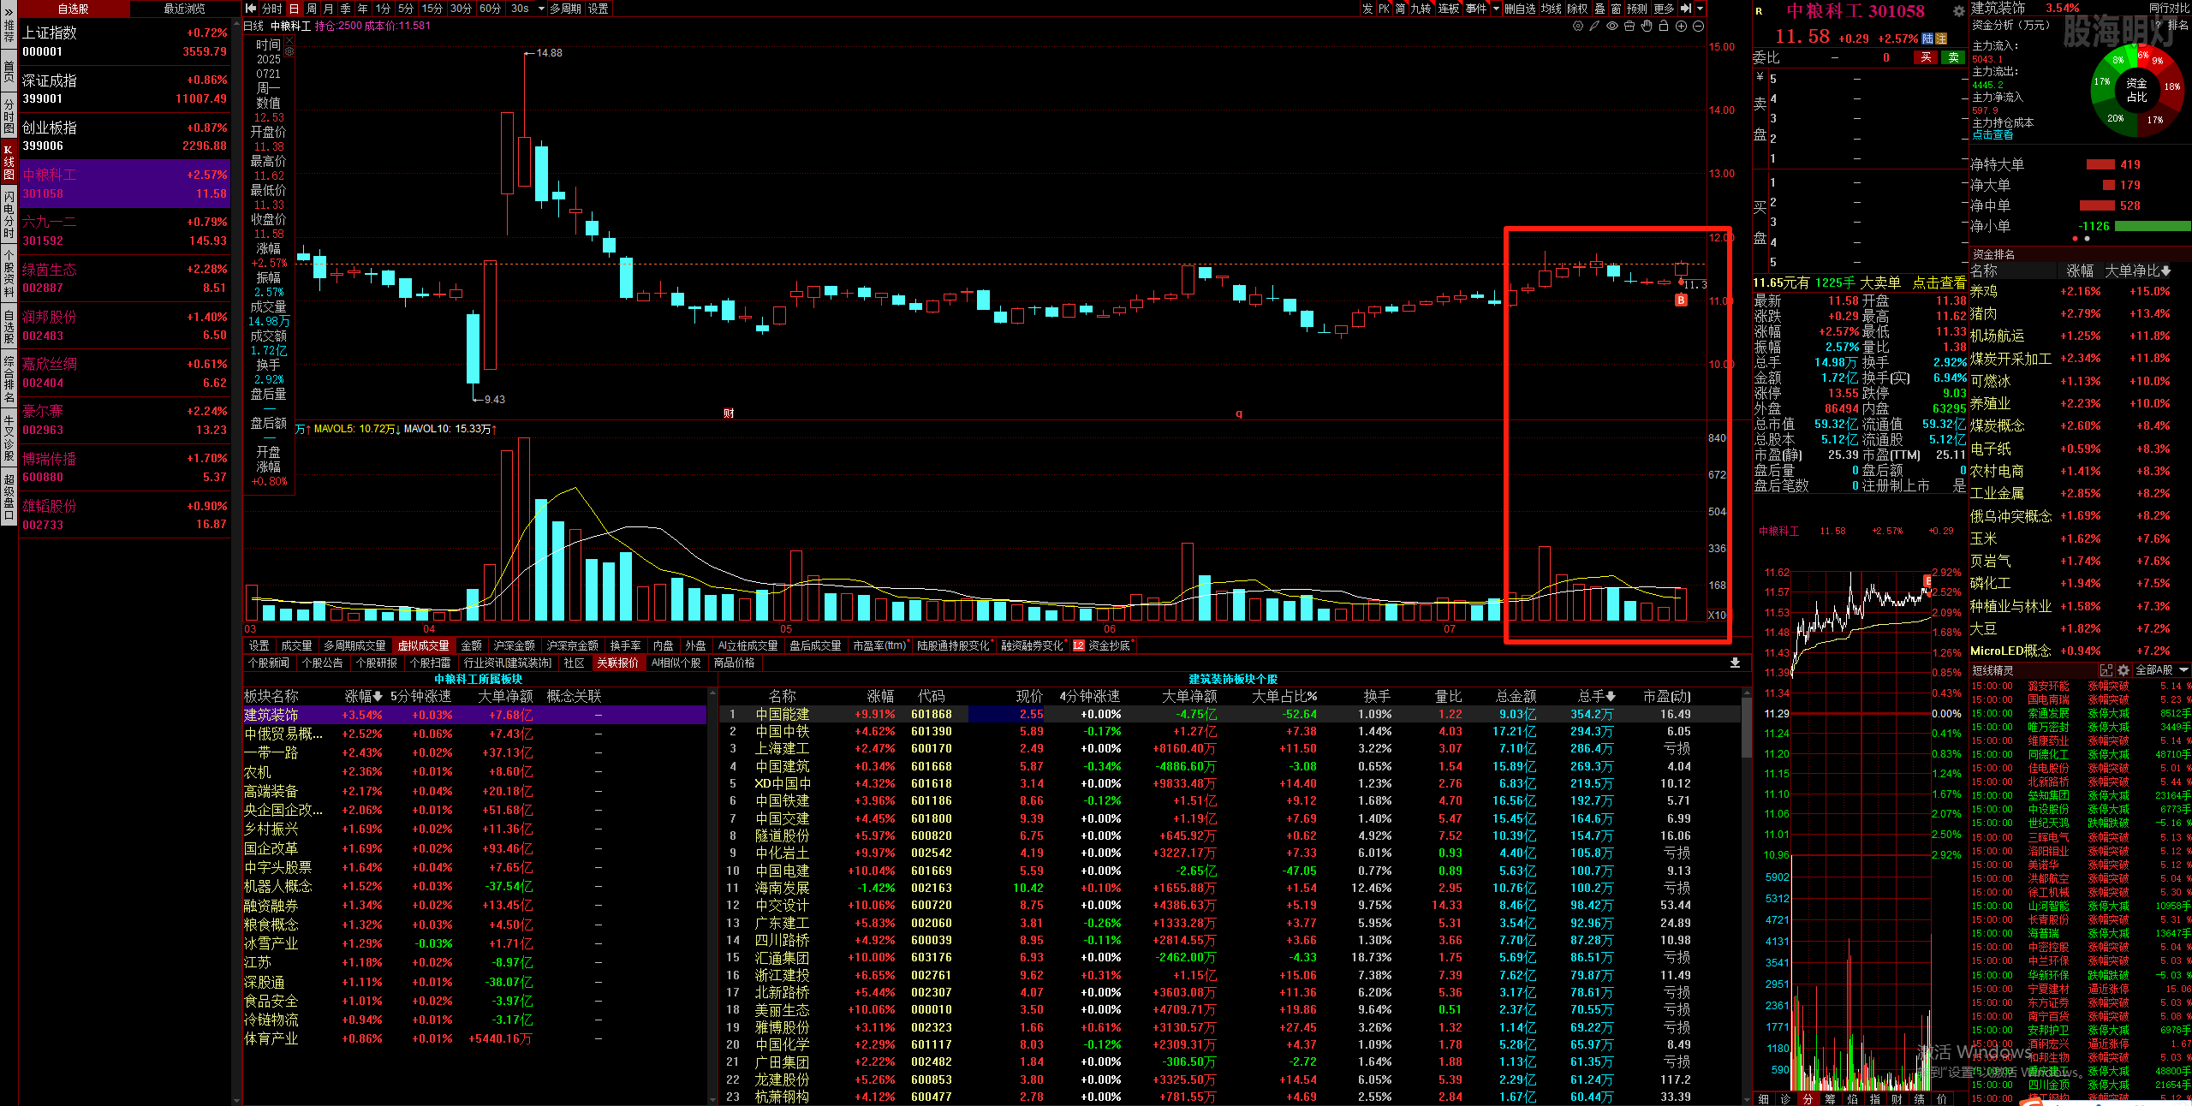Click the 预测 button
This screenshot has width=2192, height=1106.
point(1637,9)
